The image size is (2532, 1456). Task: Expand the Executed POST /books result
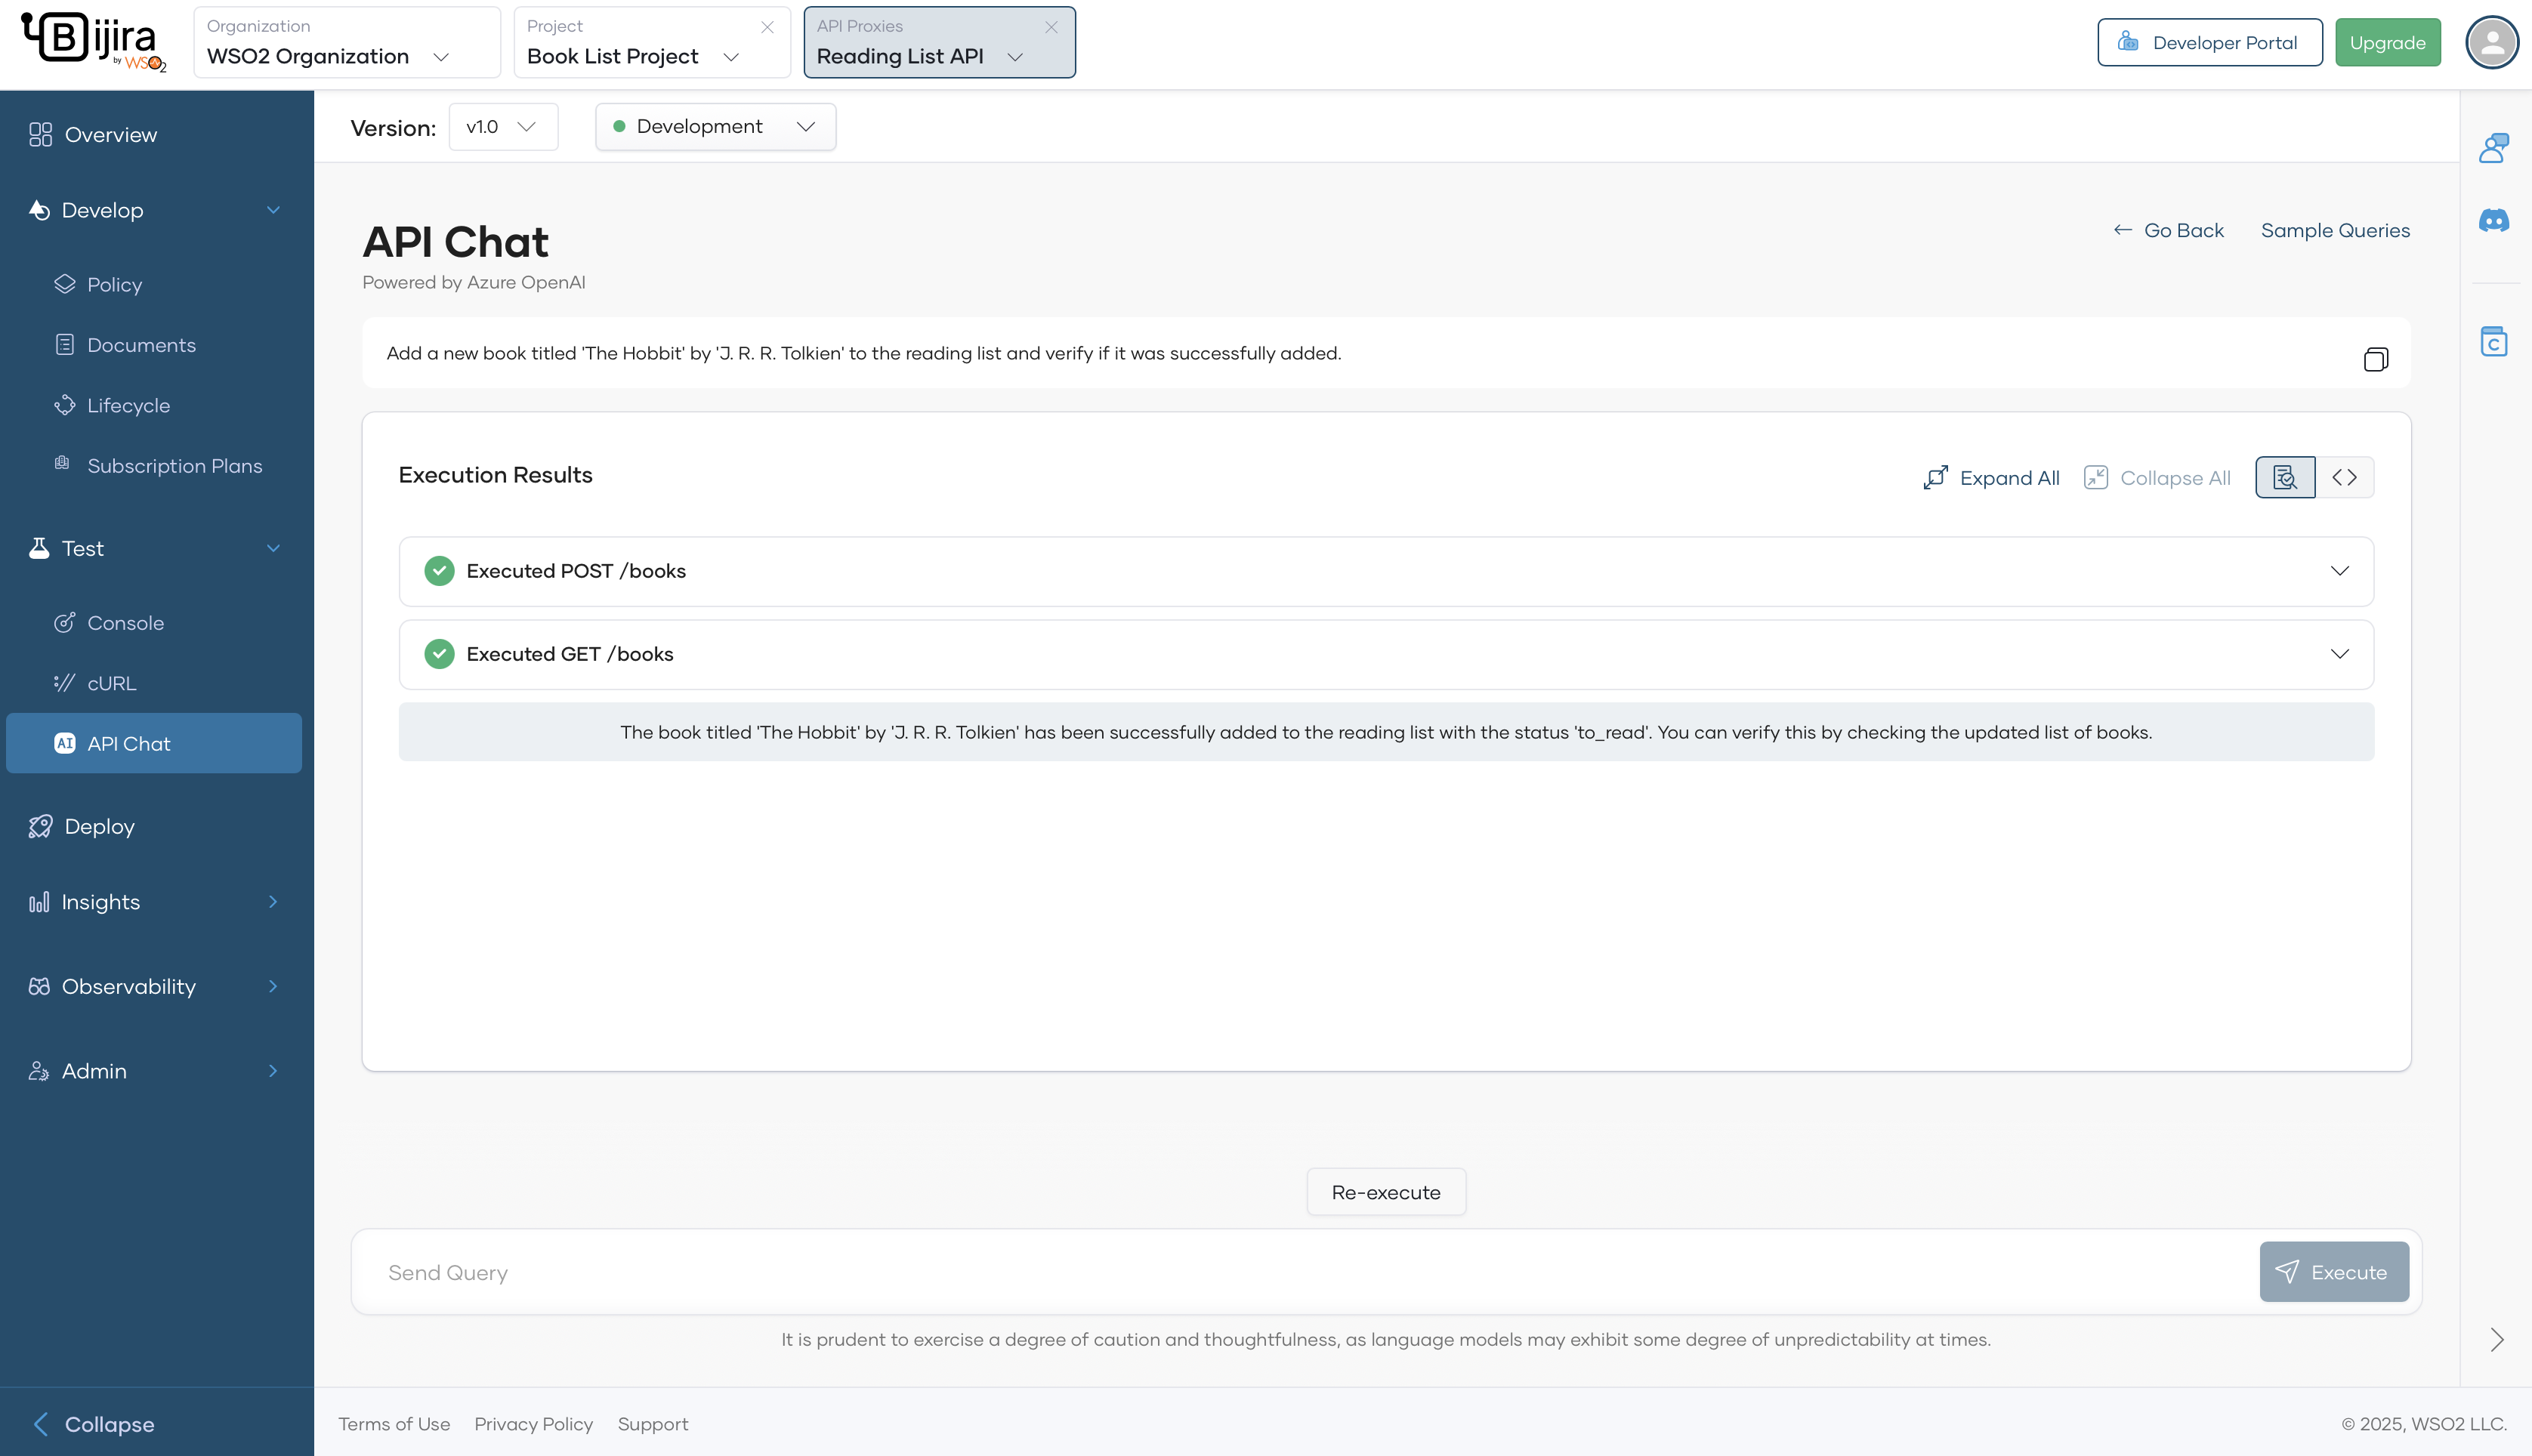[x=2340, y=571]
